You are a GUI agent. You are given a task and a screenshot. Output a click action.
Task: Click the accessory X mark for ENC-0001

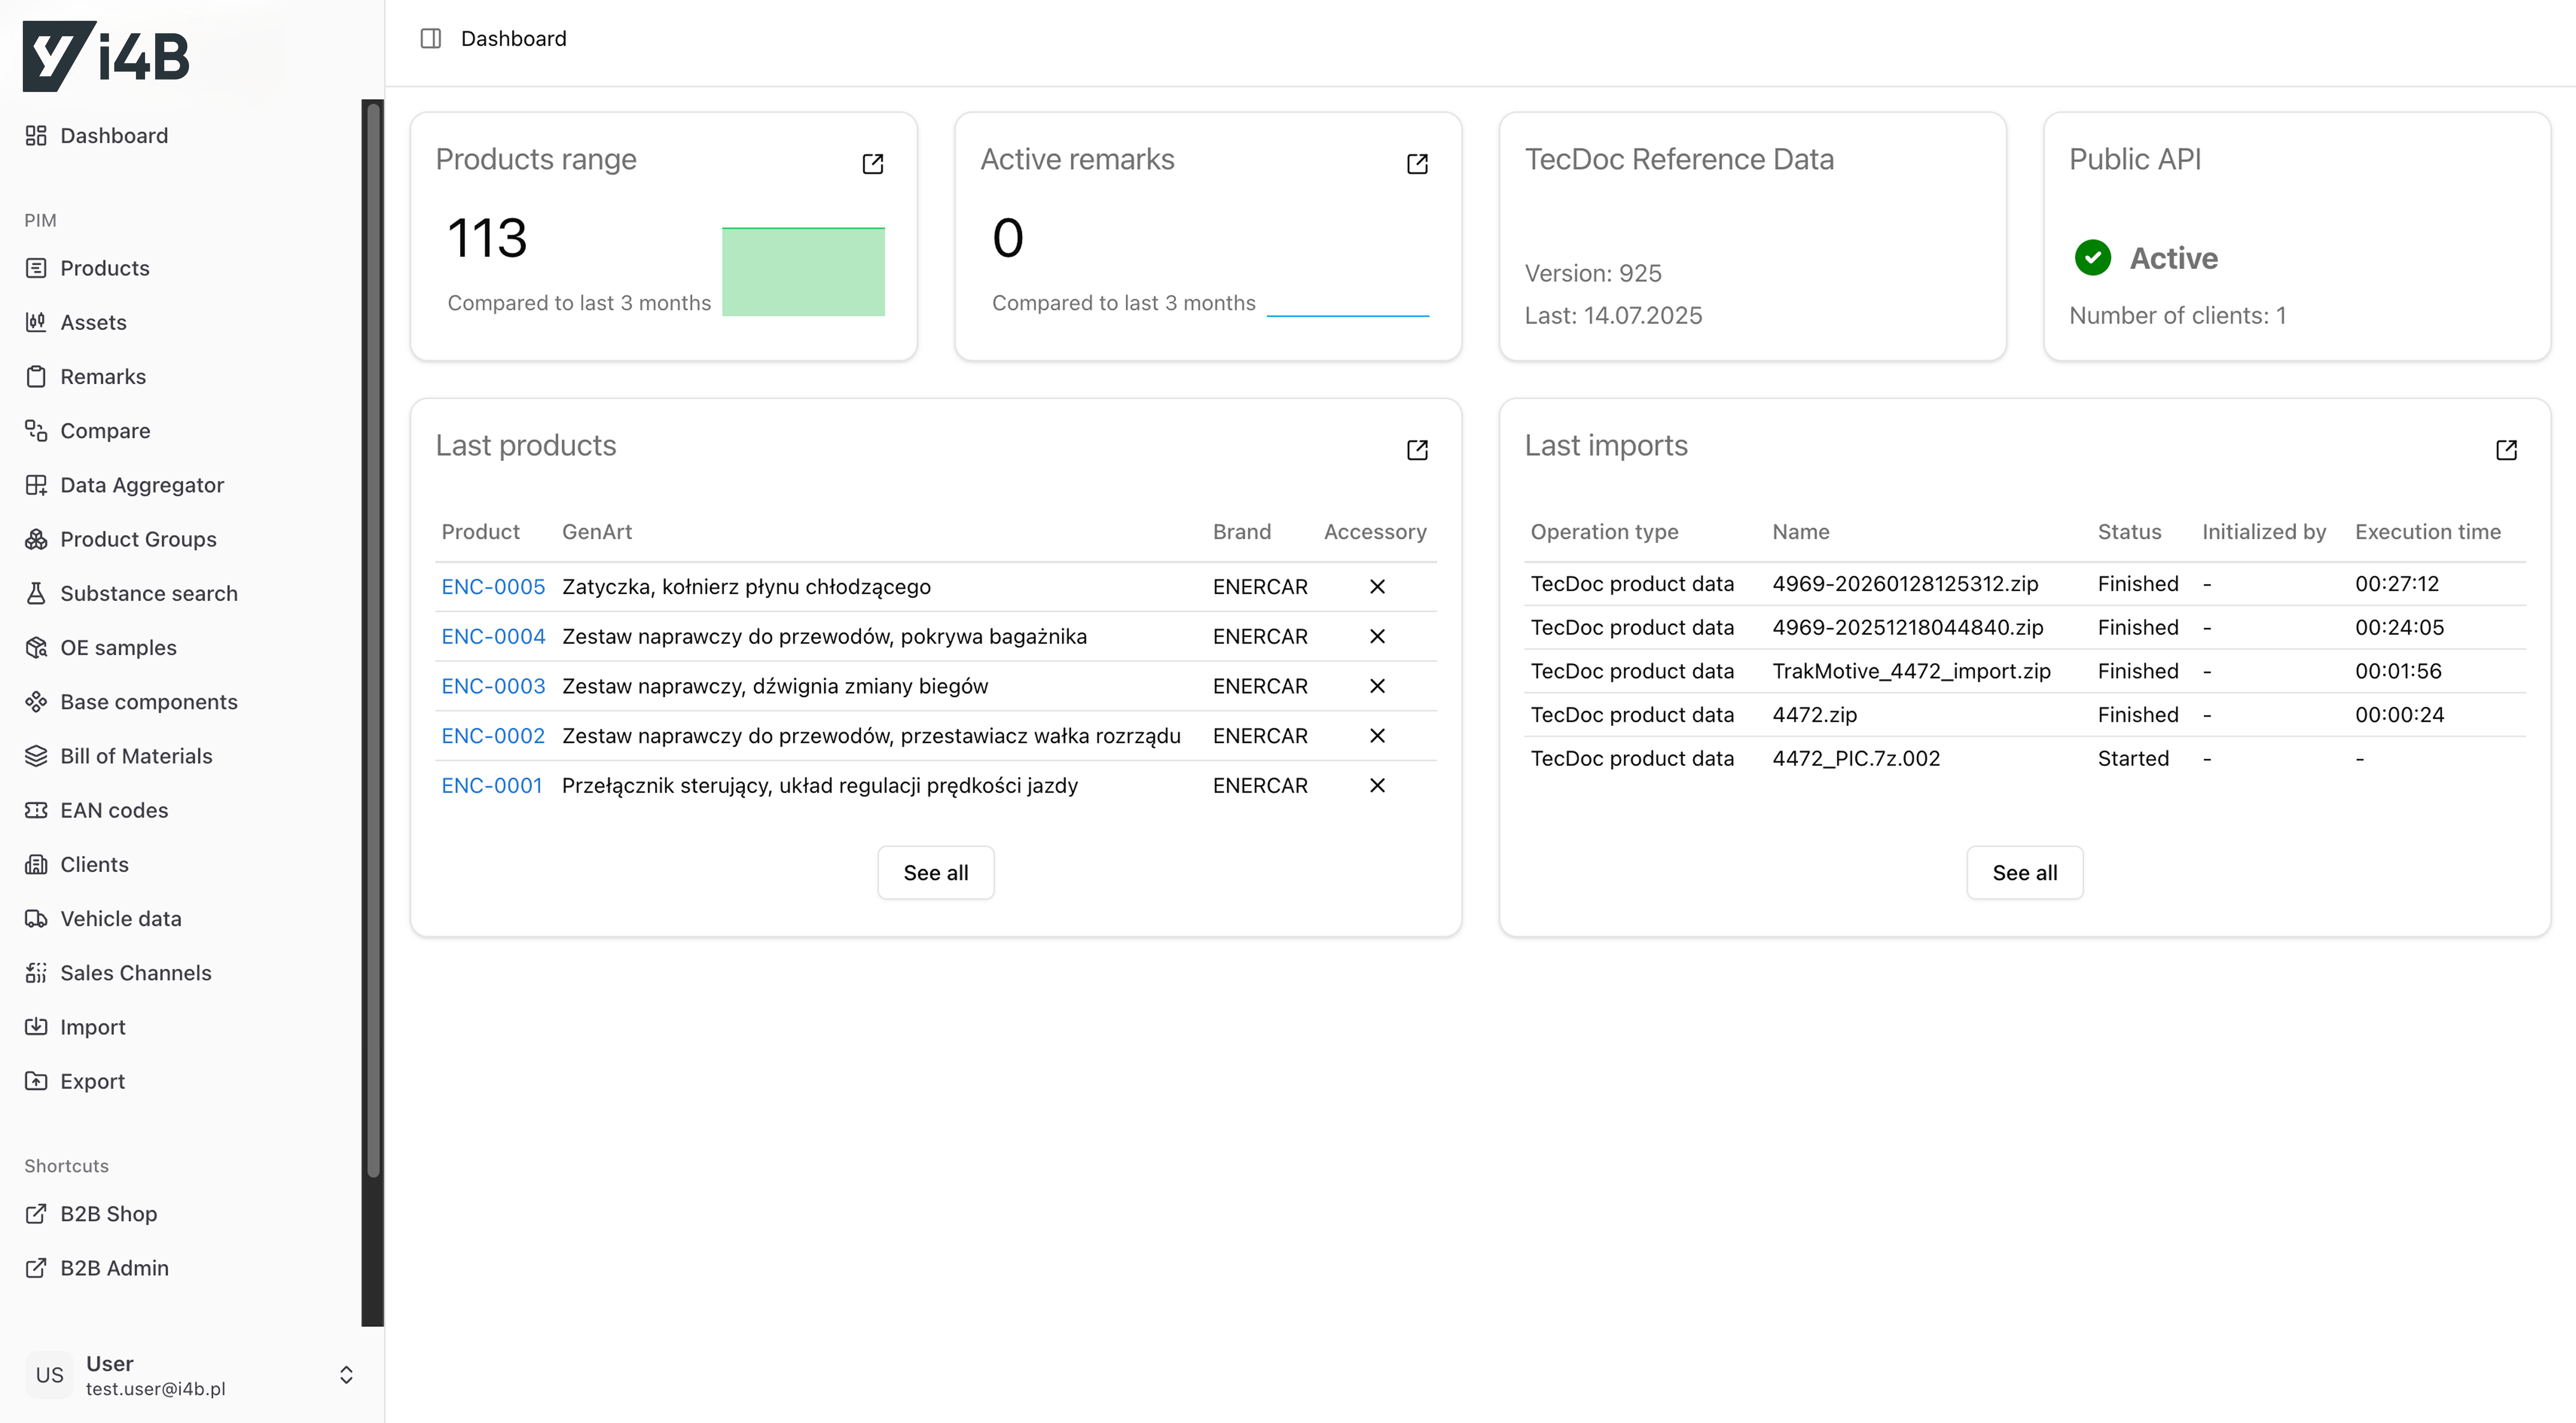point(1377,786)
